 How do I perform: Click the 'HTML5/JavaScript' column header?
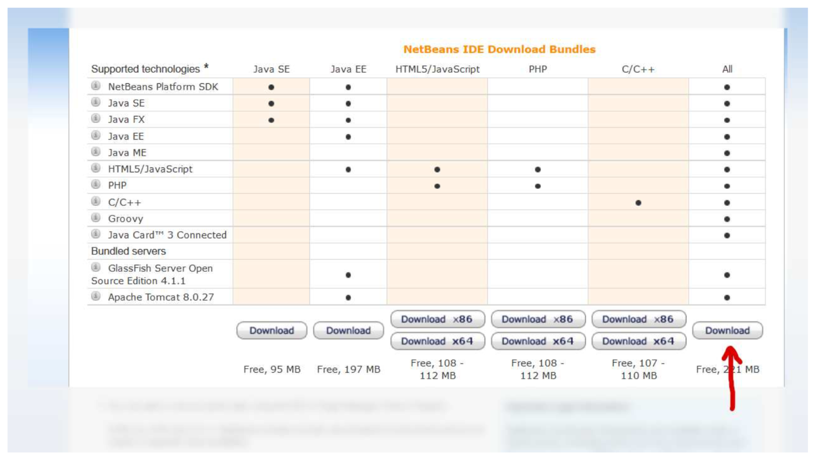(x=437, y=69)
